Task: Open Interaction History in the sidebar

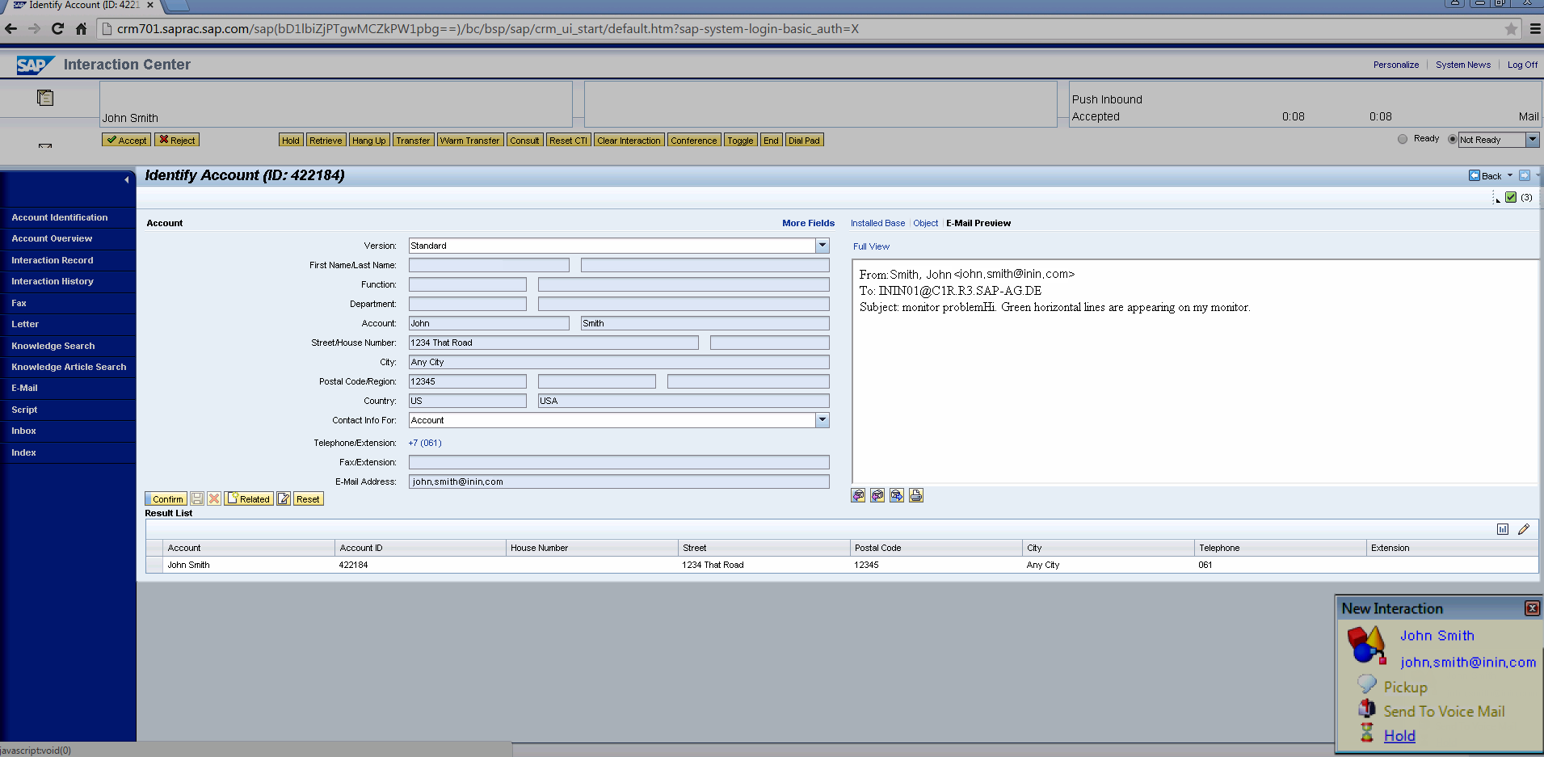Action: pos(53,281)
